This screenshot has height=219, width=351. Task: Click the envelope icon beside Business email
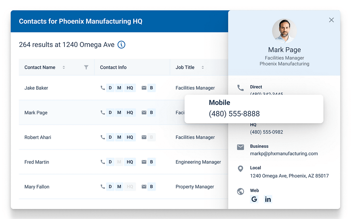241,147
